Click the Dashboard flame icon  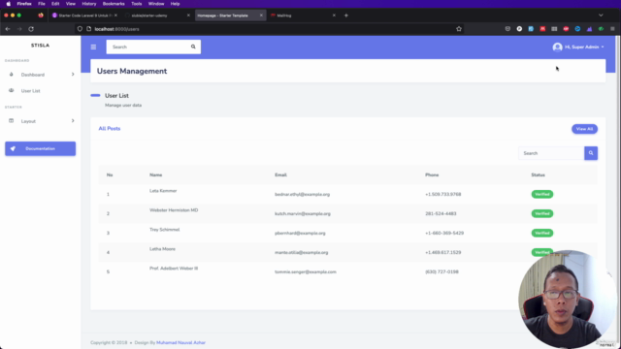[11, 75]
